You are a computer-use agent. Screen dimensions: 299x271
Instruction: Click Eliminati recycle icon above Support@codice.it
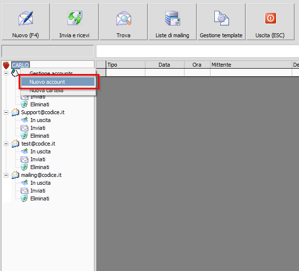coord(24,104)
